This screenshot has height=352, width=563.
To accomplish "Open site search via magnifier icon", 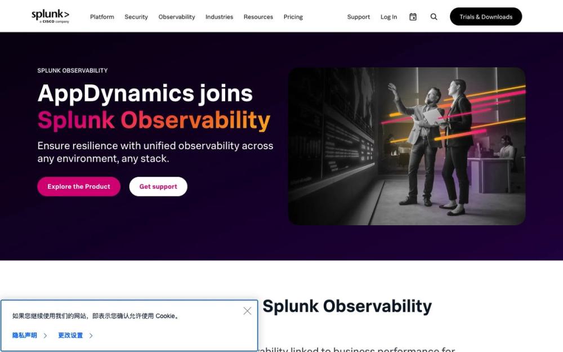I will point(434,17).
